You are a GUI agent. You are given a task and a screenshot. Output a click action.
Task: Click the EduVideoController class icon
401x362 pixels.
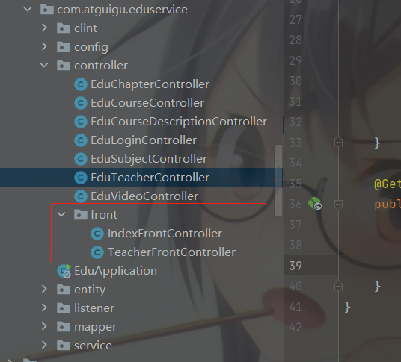pyautogui.click(x=81, y=196)
